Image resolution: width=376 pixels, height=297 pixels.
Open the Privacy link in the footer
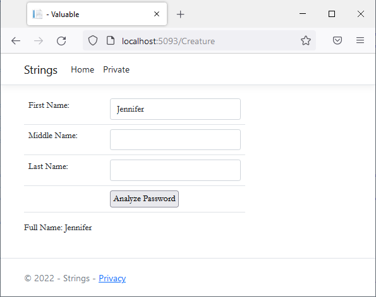coord(112,278)
